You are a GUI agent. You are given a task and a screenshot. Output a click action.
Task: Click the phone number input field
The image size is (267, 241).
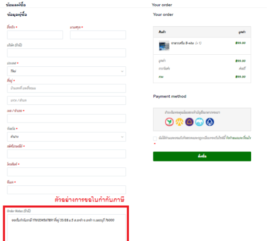tap(66, 172)
